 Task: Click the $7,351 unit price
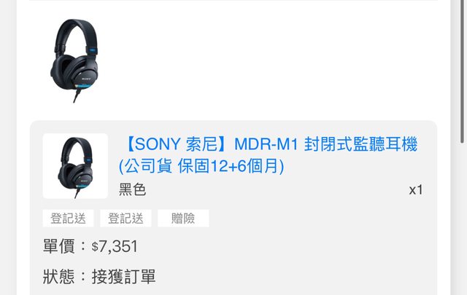click(x=115, y=246)
